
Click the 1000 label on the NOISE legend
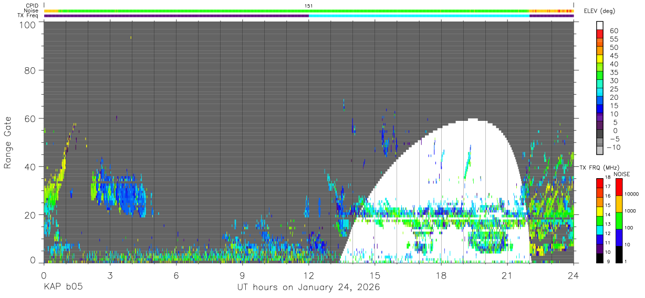629,211
